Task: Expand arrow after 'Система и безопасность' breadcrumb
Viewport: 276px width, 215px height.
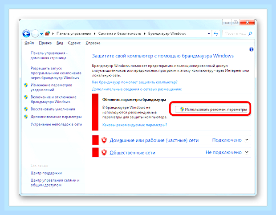Action: click(145, 33)
